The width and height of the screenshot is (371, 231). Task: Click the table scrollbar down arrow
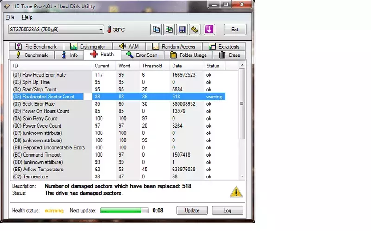click(242, 176)
